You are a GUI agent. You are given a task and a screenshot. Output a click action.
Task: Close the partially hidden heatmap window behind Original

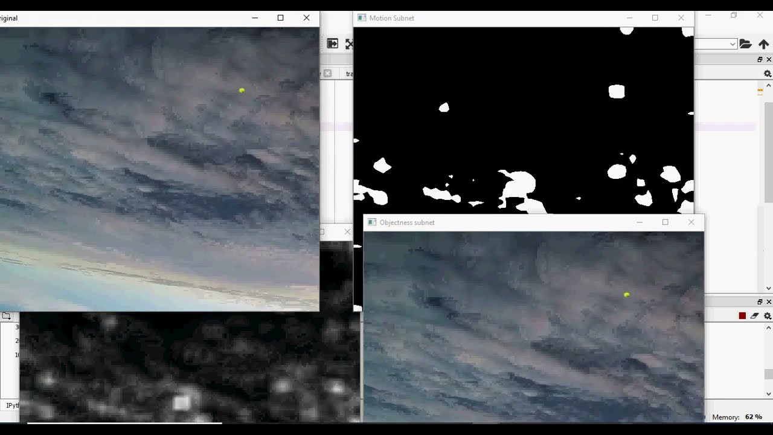347,231
